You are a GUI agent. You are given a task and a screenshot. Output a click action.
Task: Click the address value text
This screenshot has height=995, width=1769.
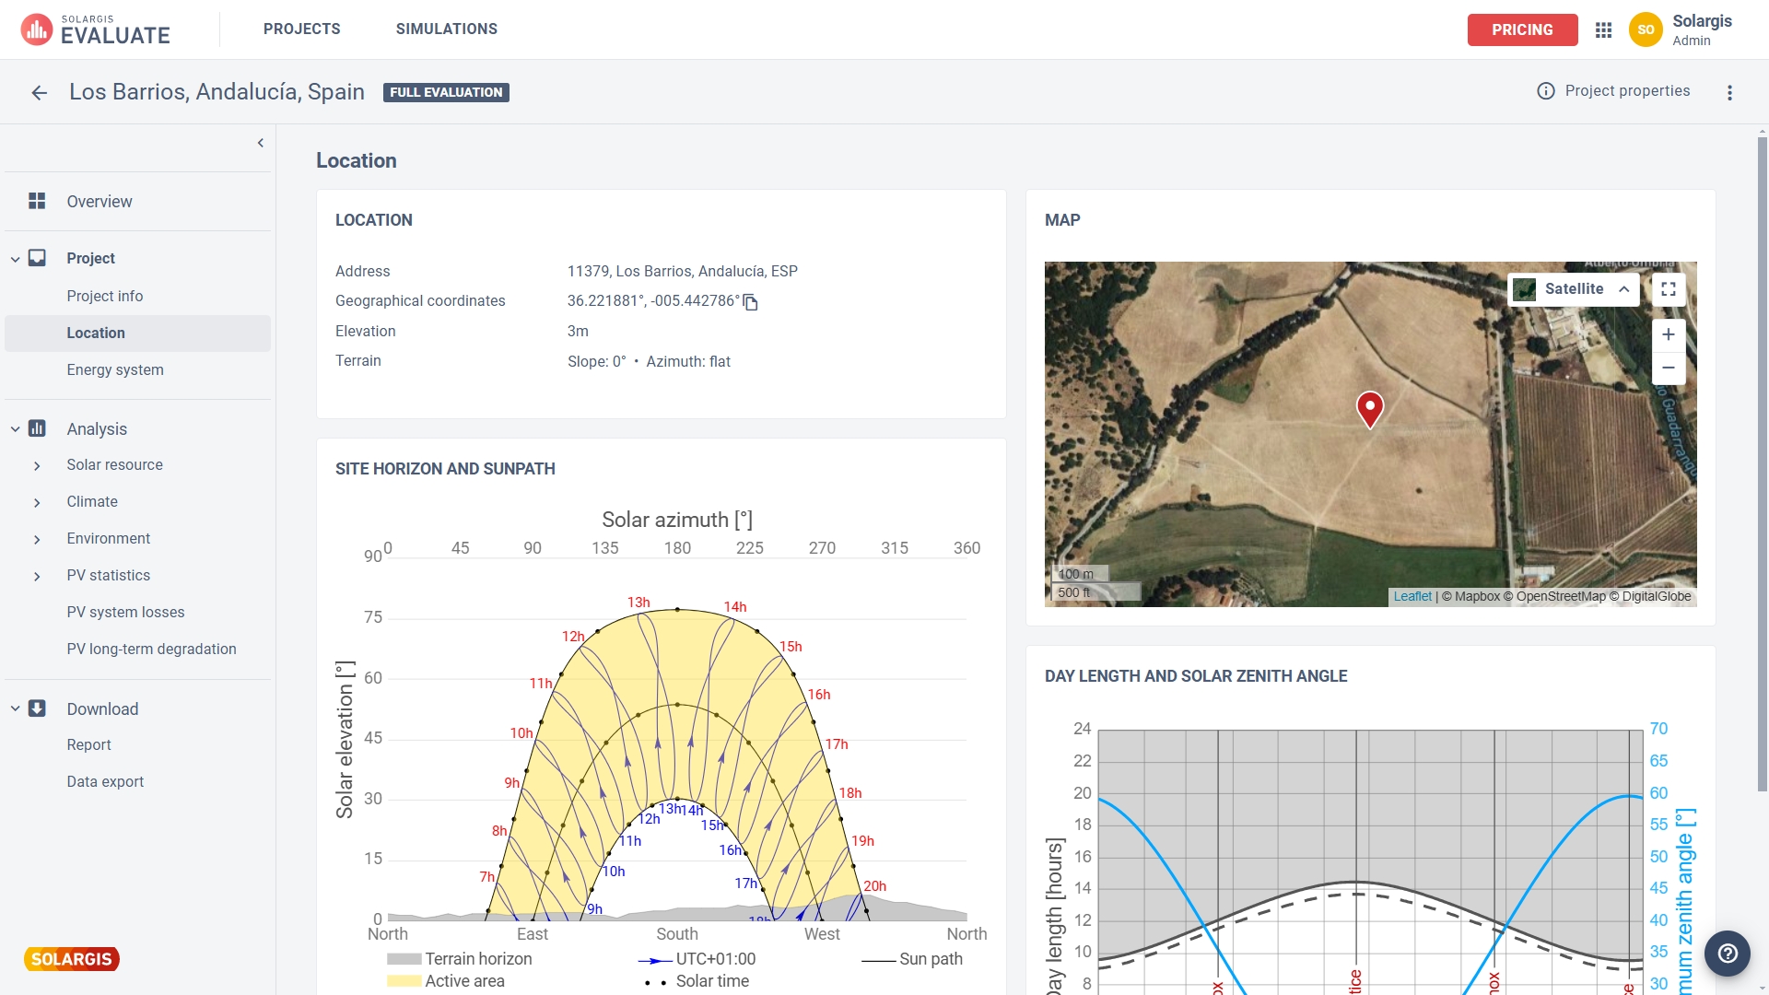[x=683, y=272]
